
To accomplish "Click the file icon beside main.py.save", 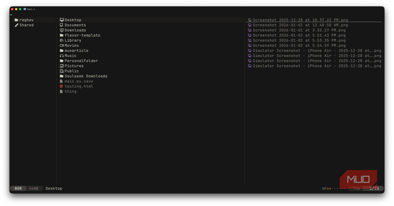I will (61, 81).
